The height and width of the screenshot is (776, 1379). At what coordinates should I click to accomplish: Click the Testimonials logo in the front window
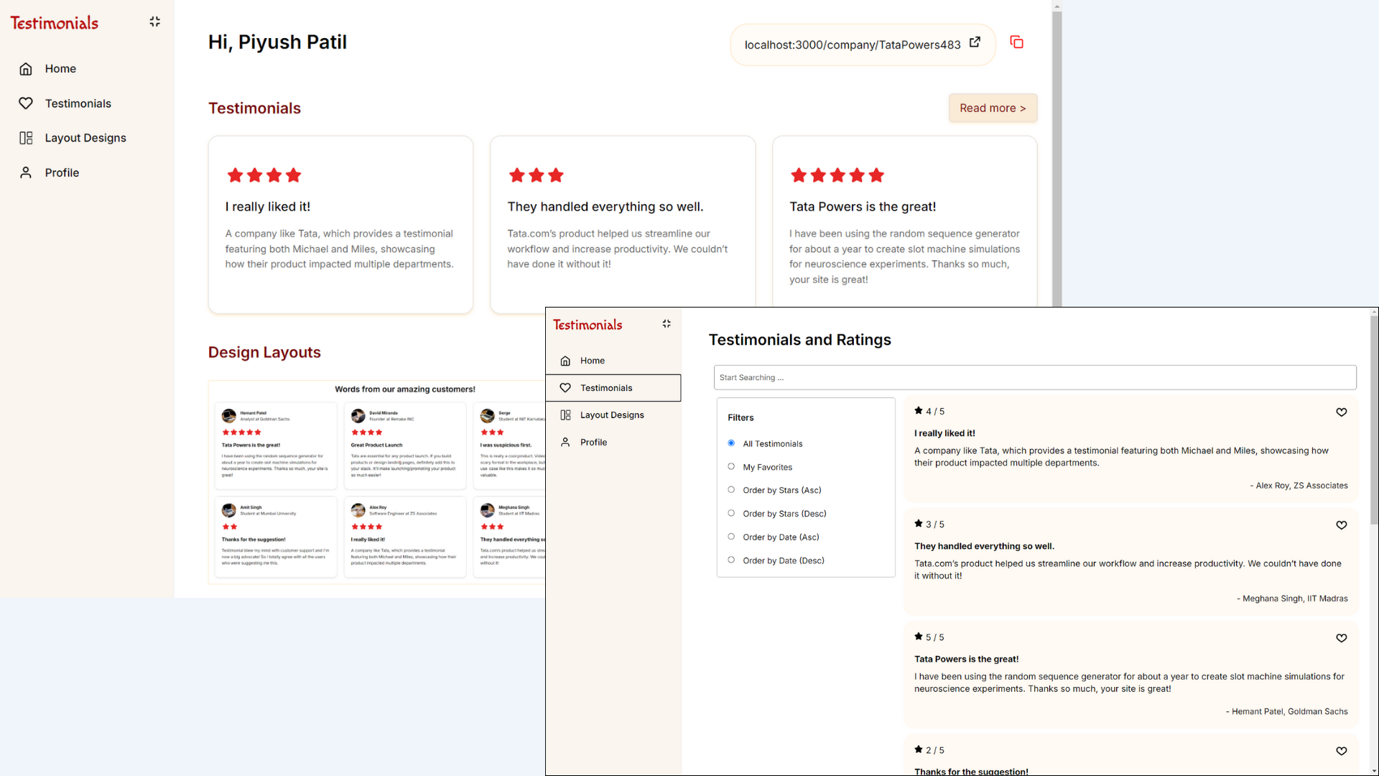588,325
